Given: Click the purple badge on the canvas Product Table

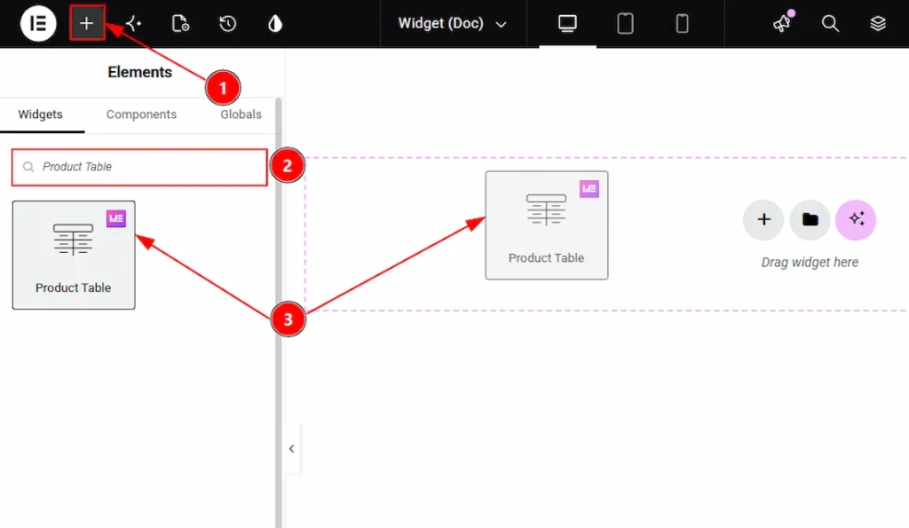Looking at the screenshot, I should [x=589, y=188].
